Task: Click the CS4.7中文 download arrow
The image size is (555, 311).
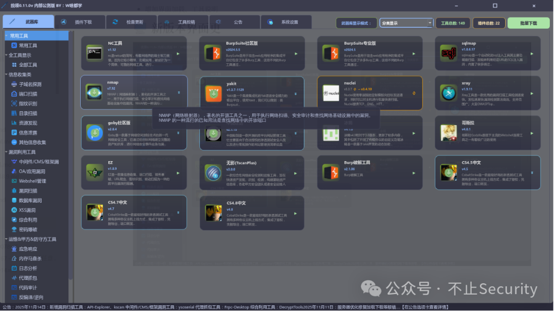Action: (178, 213)
